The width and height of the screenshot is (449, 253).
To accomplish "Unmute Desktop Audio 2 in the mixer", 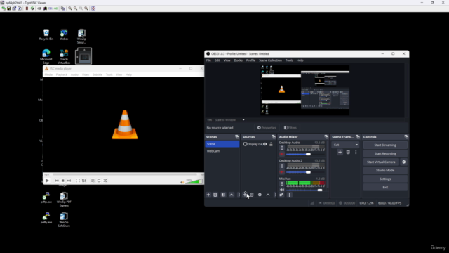I will pos(282,172).
